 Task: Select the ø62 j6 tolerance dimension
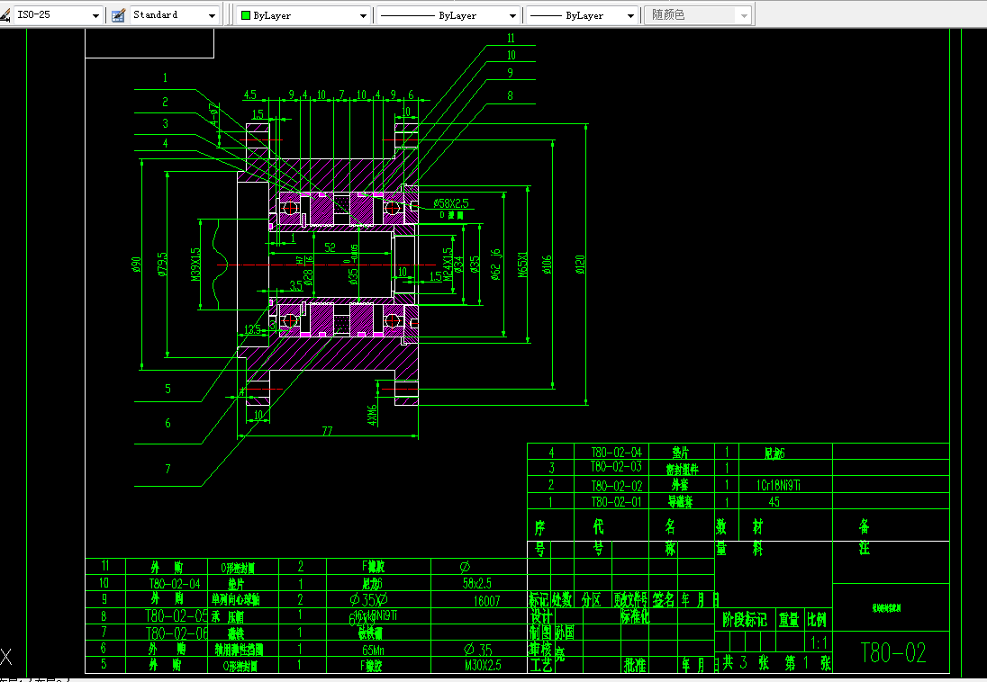click(x=496, y=265)
